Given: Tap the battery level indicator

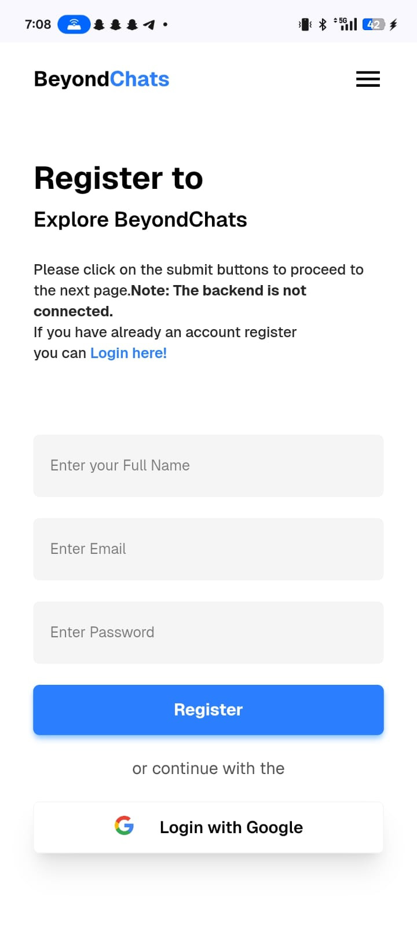Looking at the screenshot, I should point(374,24).
